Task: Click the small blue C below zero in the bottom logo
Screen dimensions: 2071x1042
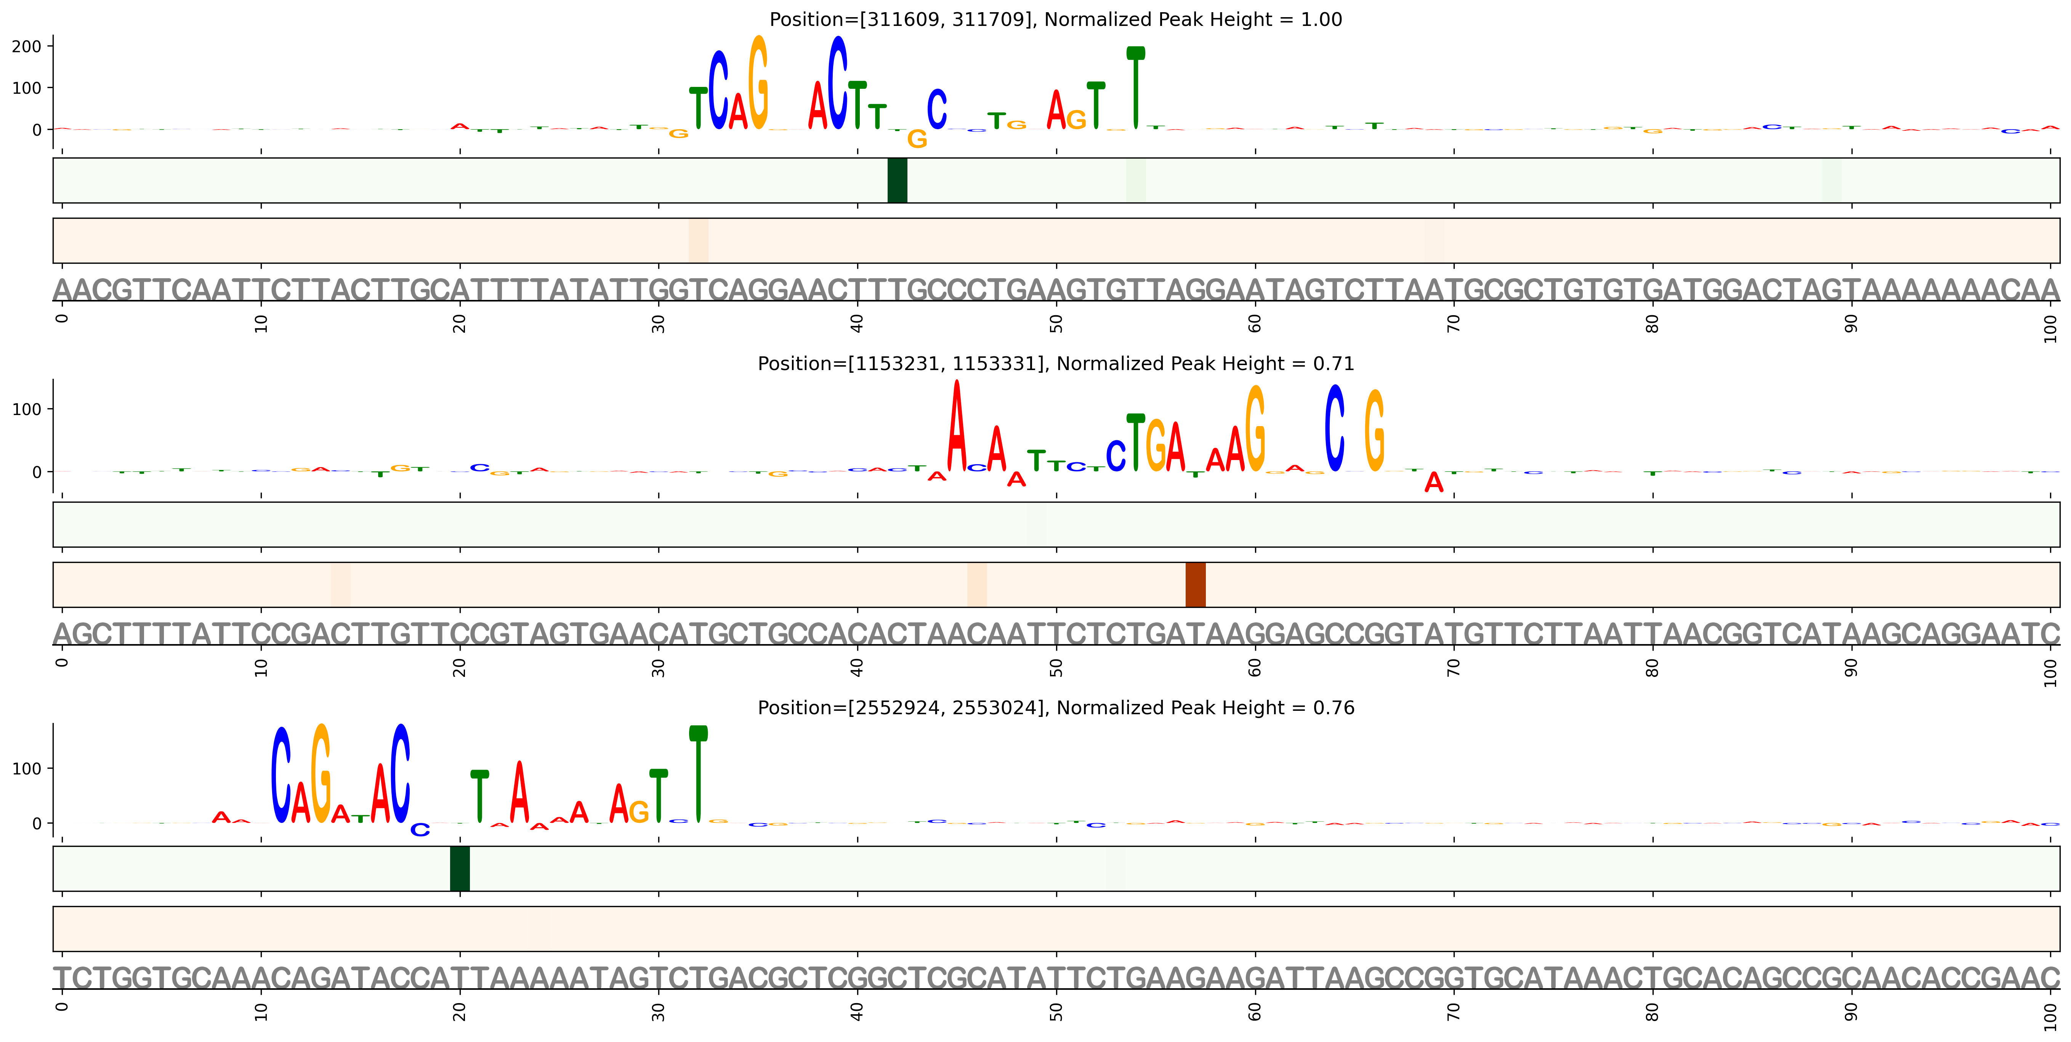Action: [x=420, y=830]
